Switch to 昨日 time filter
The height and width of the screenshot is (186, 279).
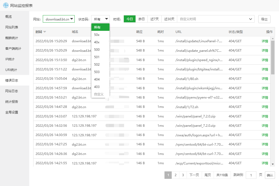[141, 19]
